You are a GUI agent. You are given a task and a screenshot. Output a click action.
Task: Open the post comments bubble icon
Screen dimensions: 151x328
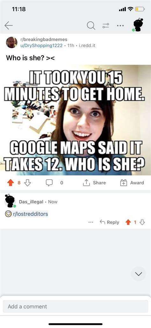tap(49, 183)
